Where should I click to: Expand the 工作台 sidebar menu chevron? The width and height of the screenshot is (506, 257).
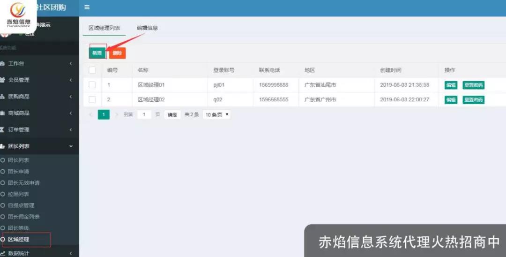[71, 63]
